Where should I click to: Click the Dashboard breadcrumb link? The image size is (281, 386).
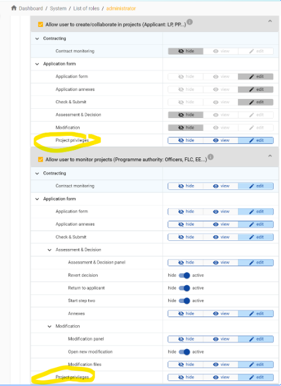point(31,9)
